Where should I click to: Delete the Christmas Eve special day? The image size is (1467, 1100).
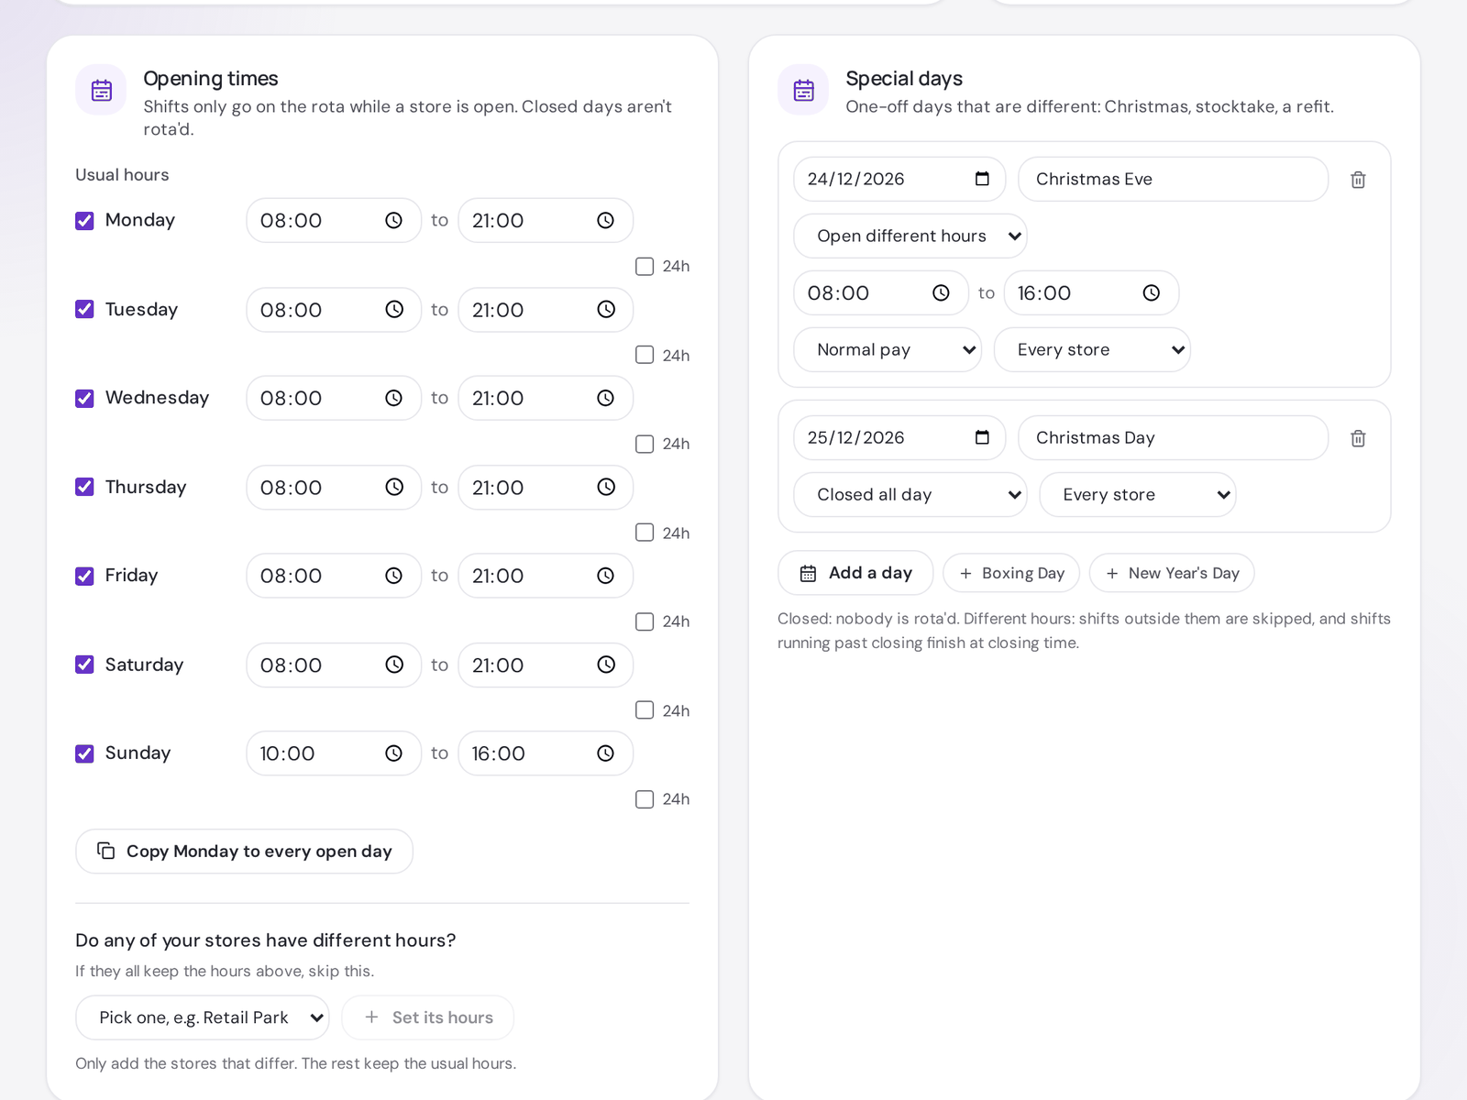[1358, 180]
